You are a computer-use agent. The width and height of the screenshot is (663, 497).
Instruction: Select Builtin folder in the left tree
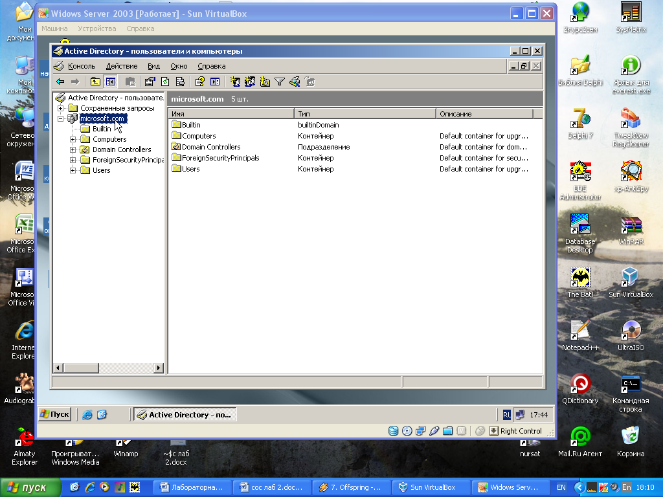point(102,129)
